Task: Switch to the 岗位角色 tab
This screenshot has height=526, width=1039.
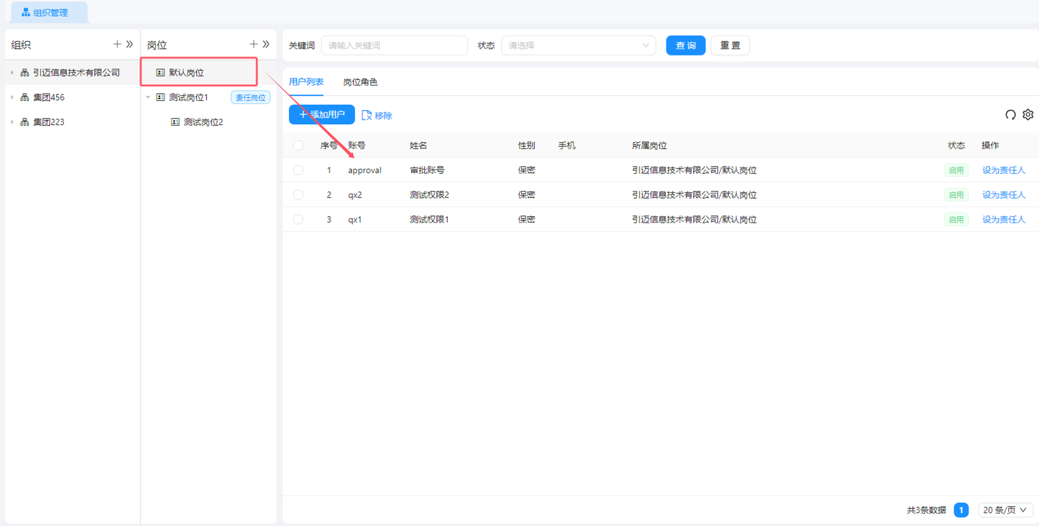Action: pos(360,82)
